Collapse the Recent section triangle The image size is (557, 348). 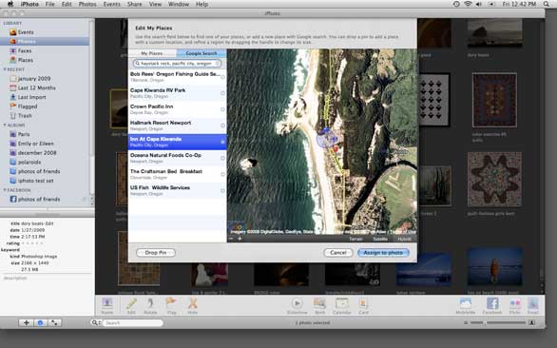pyautogui.click(x=5, y=69)
